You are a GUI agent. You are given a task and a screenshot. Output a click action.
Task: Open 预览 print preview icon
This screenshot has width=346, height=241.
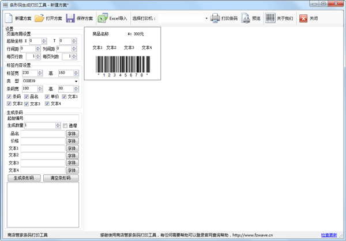click(x=246, y=18)
